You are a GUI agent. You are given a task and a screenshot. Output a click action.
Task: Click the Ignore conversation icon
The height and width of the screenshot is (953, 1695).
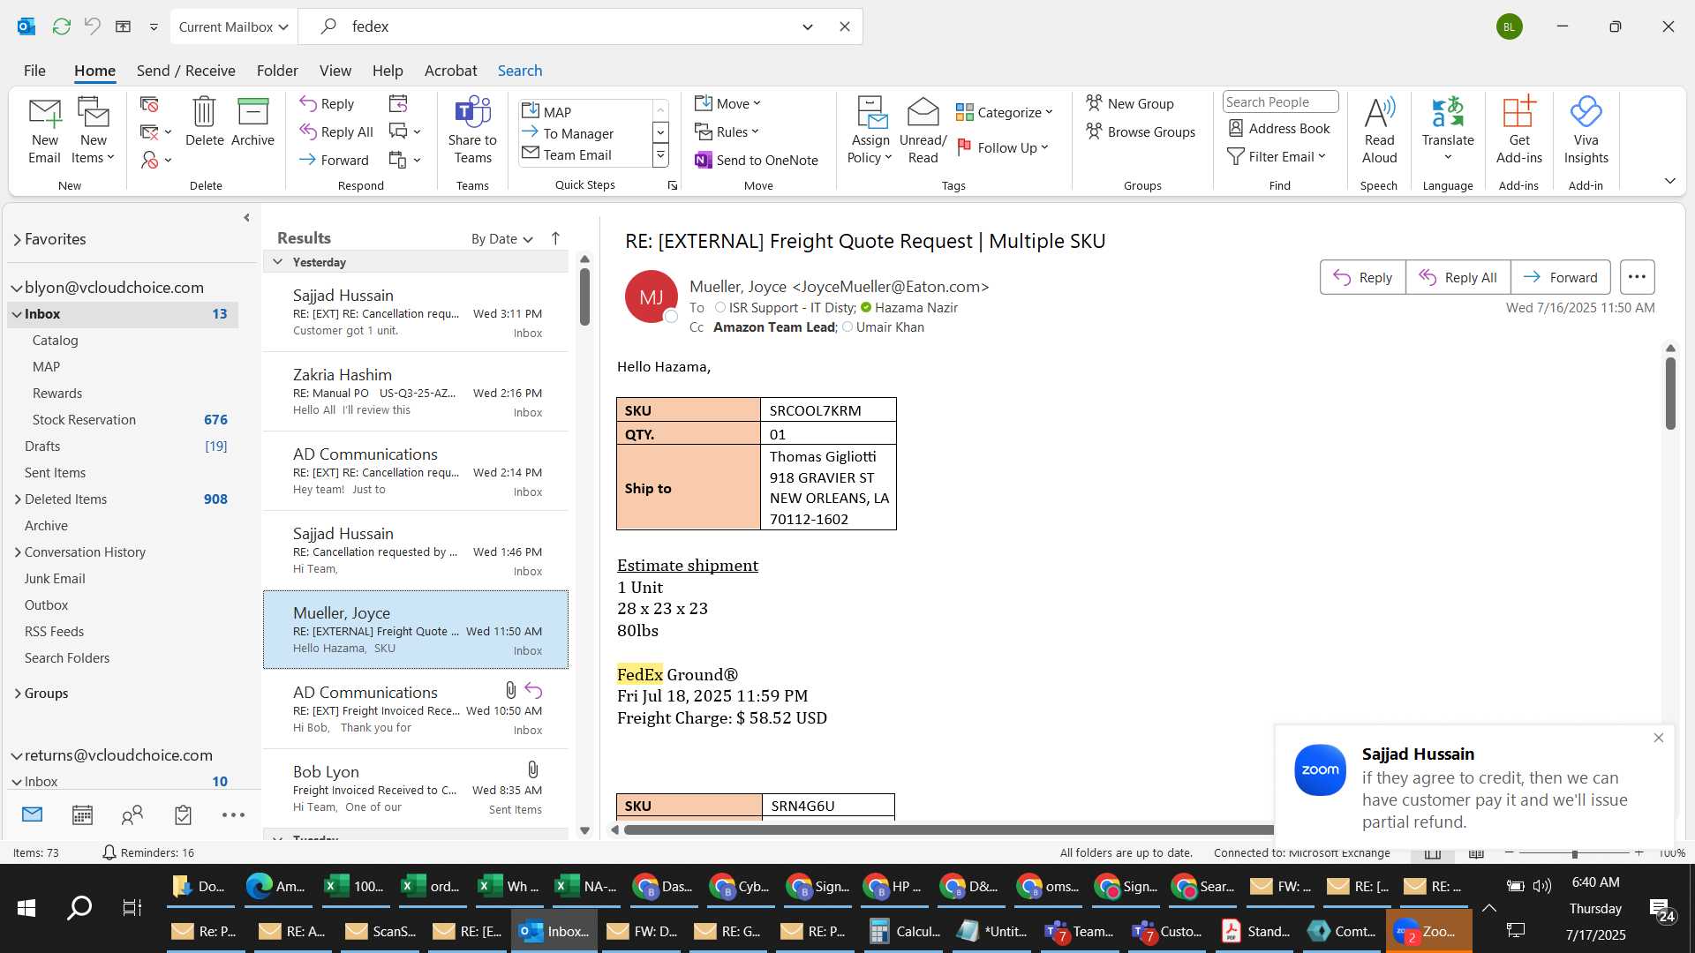click(149, 104)
